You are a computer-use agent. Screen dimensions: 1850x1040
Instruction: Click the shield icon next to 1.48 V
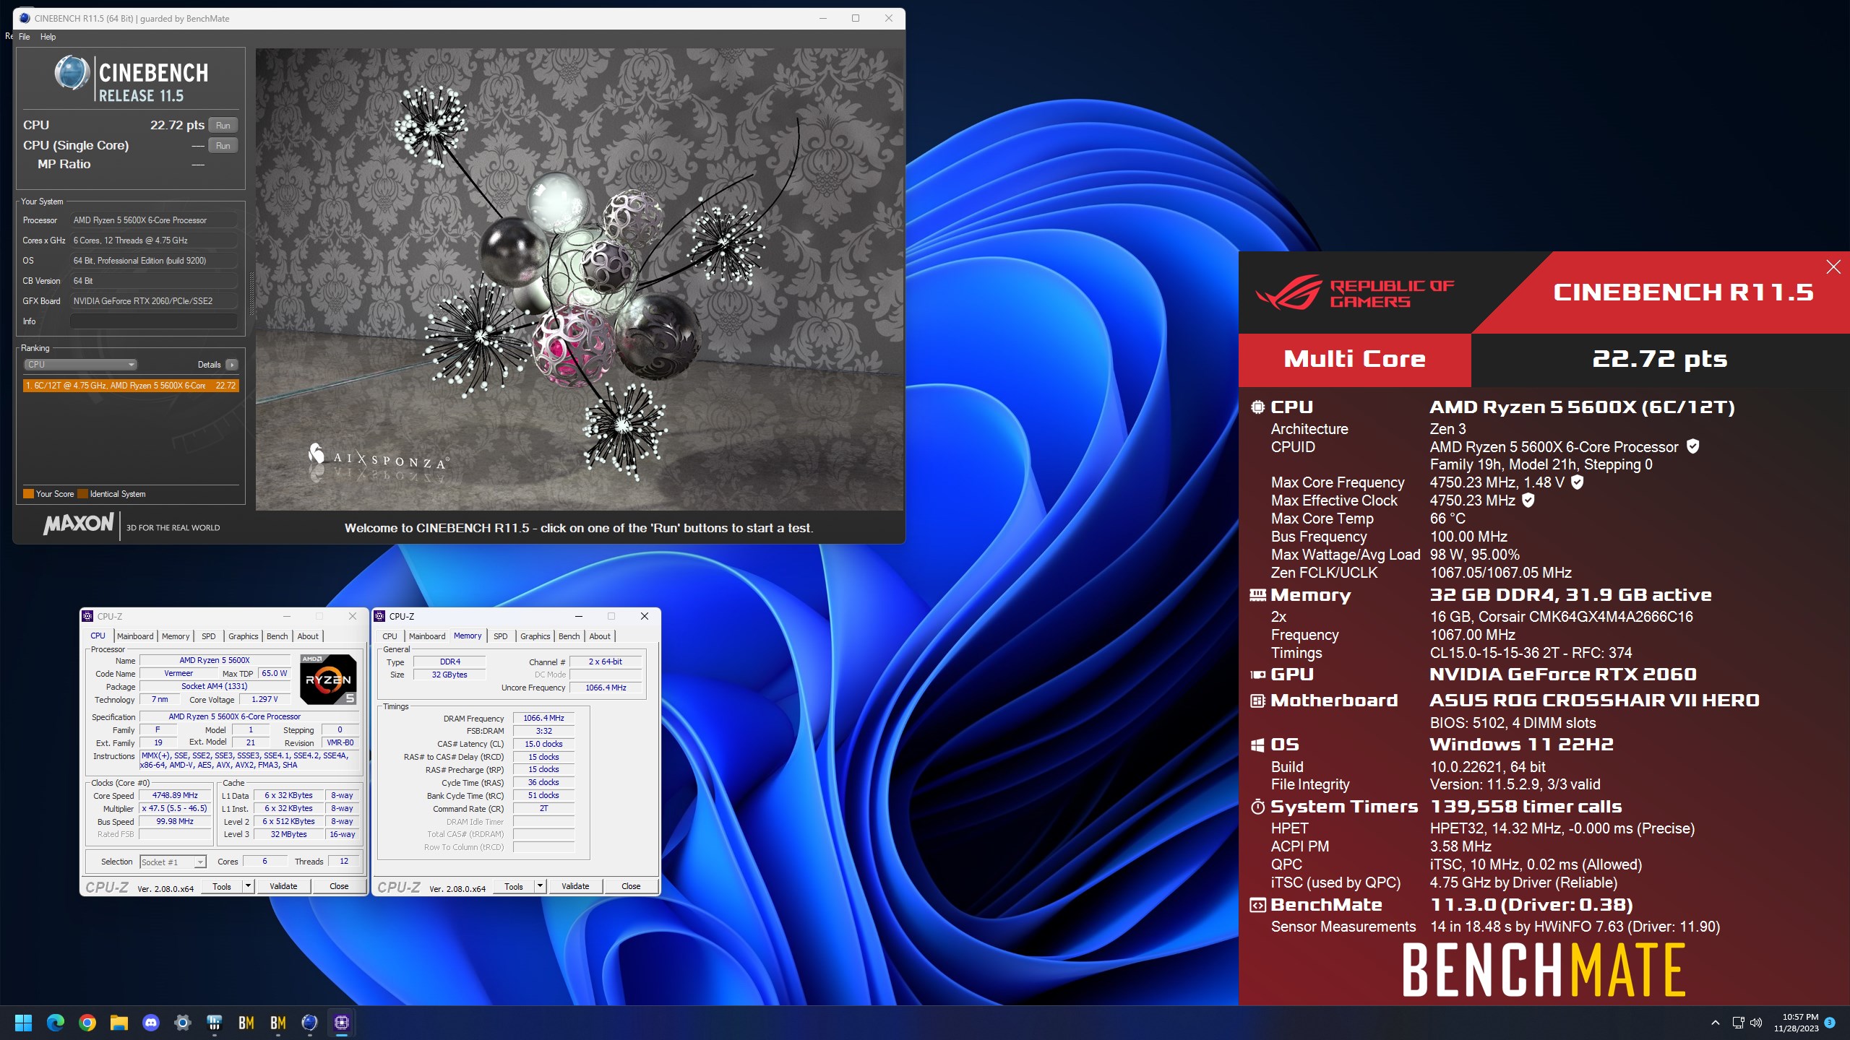[1578, 482]
